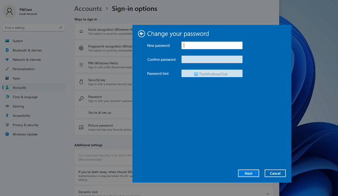Go to Gaming settings page
338x196 pixels.
tap(18, 106)
